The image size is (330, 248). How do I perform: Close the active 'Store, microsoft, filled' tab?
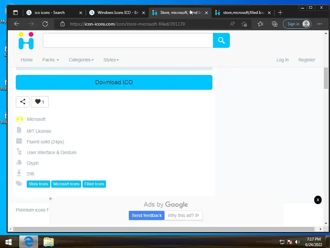coord(207,13)
